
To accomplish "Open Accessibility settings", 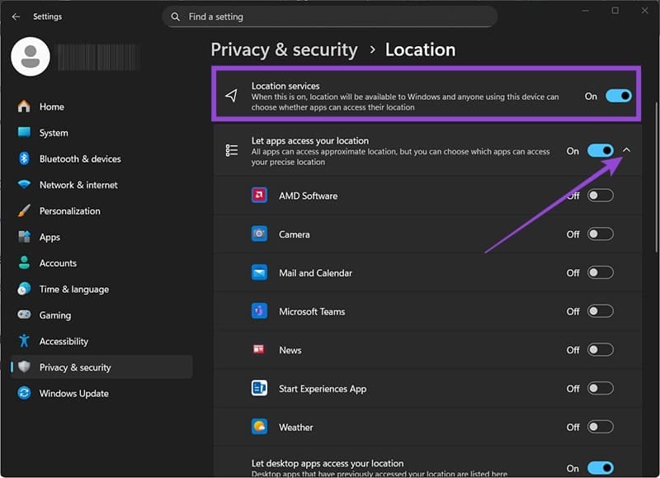I will (x=101, y=341).
